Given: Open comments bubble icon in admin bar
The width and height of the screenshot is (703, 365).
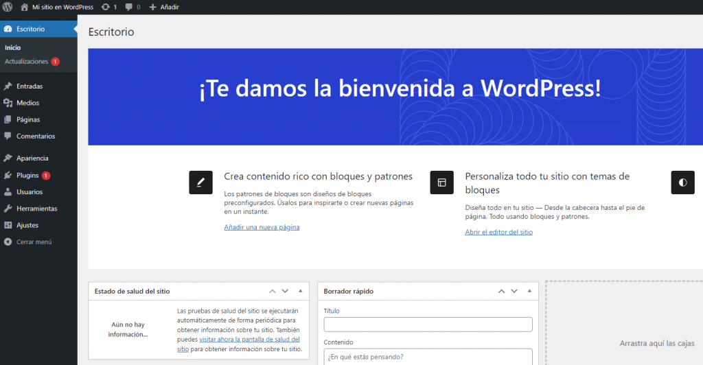Looking at the screenshot, I should [x=128, y=7].
